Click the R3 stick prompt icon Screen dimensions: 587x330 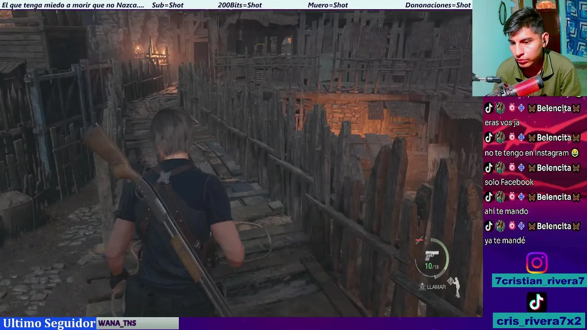(x=422, y=286)
